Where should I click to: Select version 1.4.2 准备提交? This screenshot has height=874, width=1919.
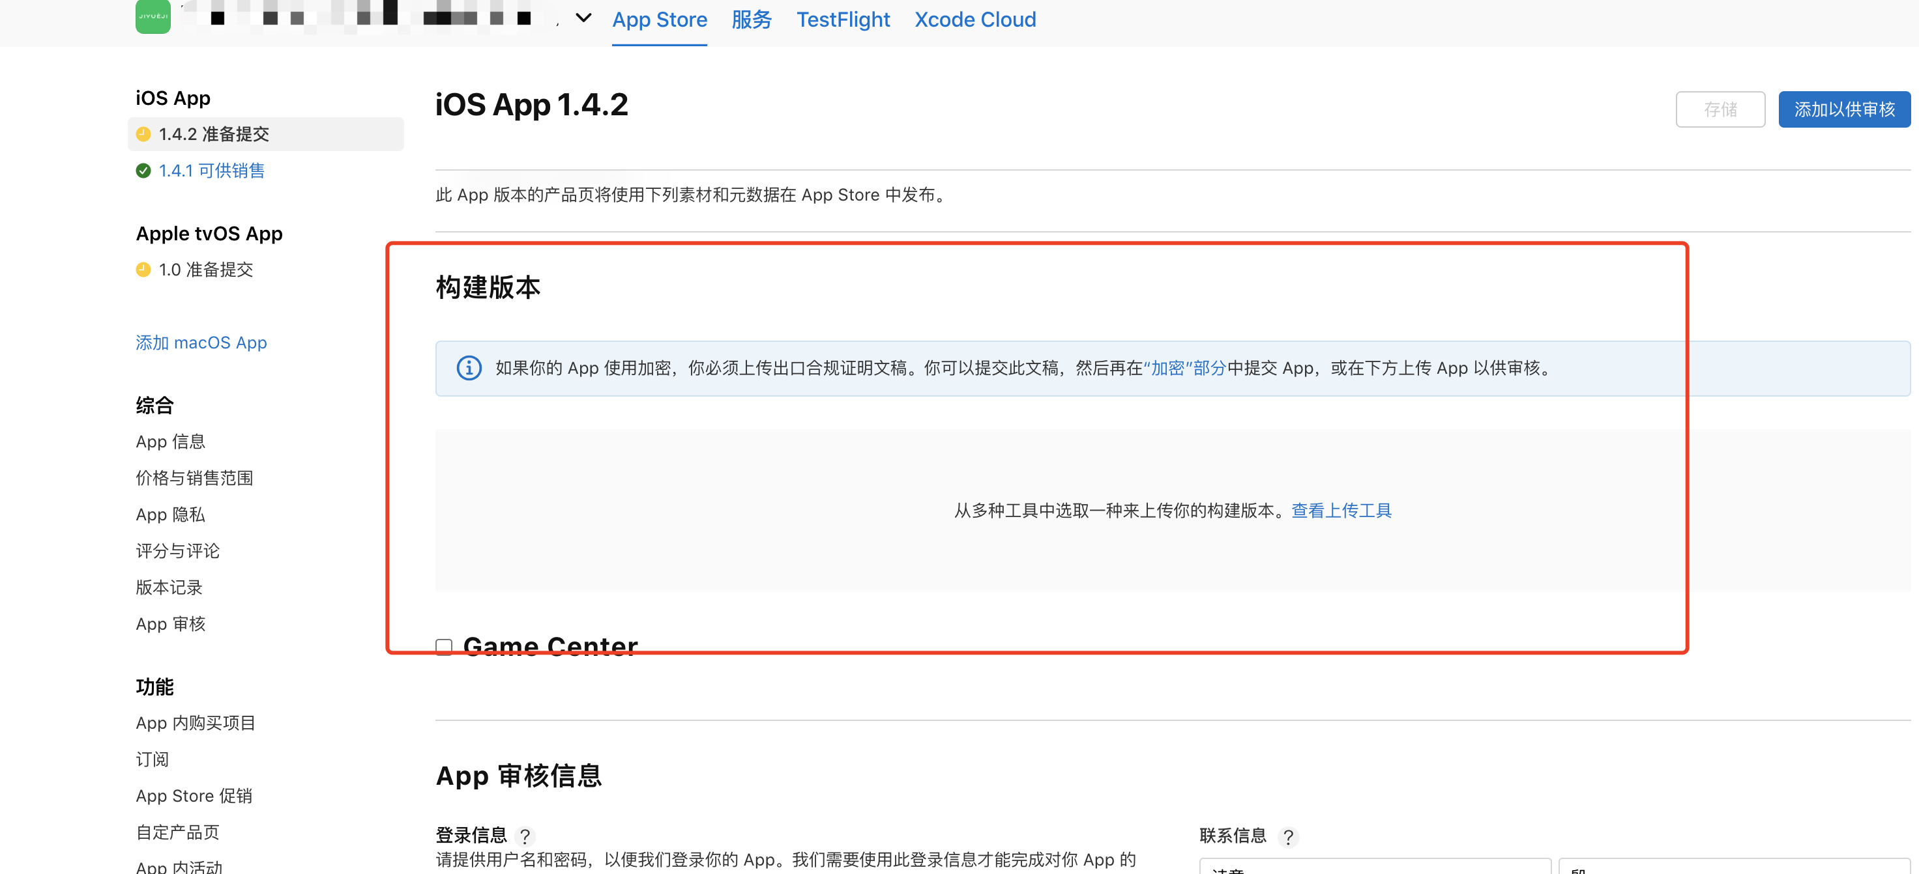[266, 134]
